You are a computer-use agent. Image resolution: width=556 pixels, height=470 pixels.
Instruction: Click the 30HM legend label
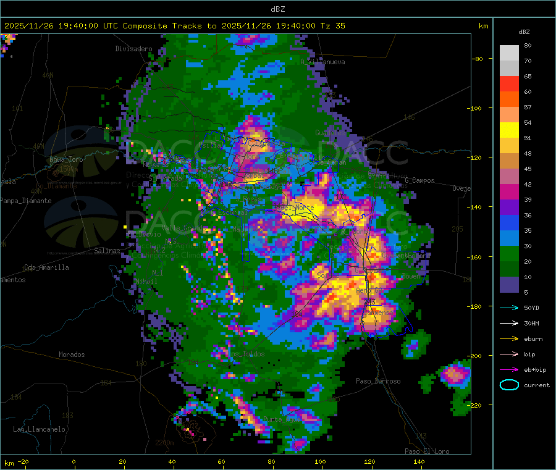click(x=531, y=323)
